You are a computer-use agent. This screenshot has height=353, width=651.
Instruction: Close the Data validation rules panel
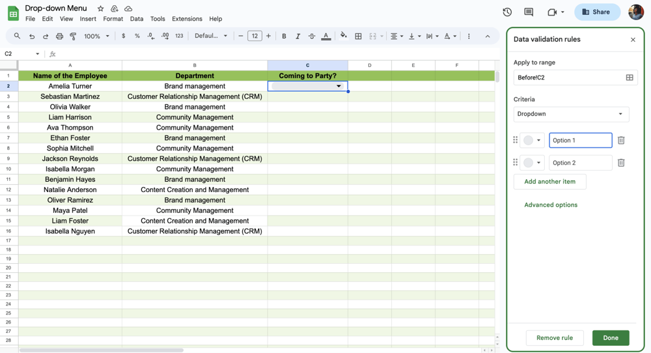click(633, 40)
